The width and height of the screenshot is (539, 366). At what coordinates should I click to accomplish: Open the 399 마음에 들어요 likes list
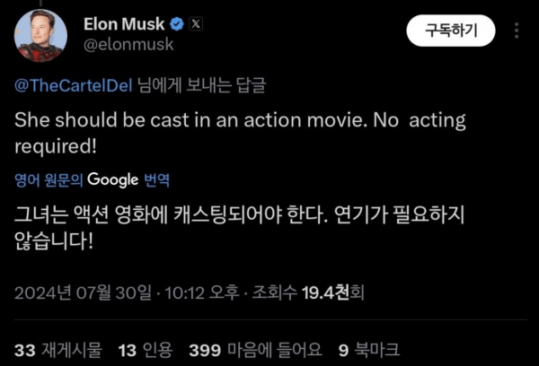tap(255, 350)
